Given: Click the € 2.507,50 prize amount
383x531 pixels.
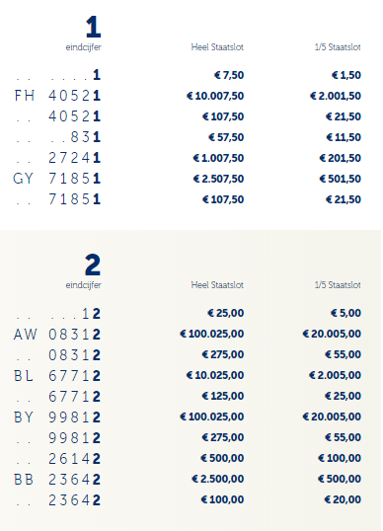Looking at the screenshot, I should pyautogui.click(x=218, y=179).
